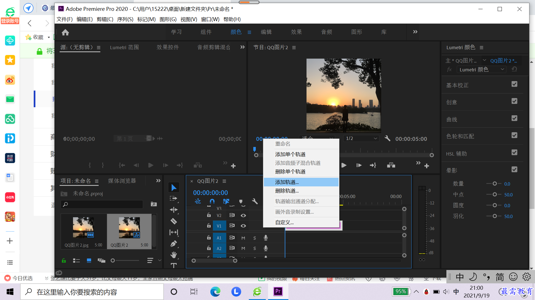Screen dimensions: 535x300
Task: Uncheck the 基本校正 checkbox
Action: tap(514, 84)
